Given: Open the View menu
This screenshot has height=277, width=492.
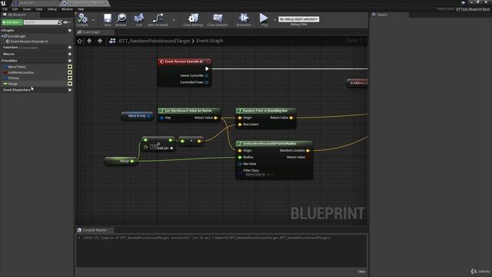Looking at the screenshot, I should [x=39, y=9].
